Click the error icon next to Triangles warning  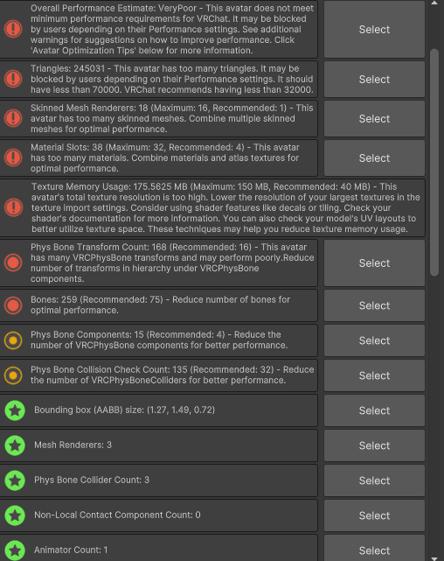click(x=13, y=79)
